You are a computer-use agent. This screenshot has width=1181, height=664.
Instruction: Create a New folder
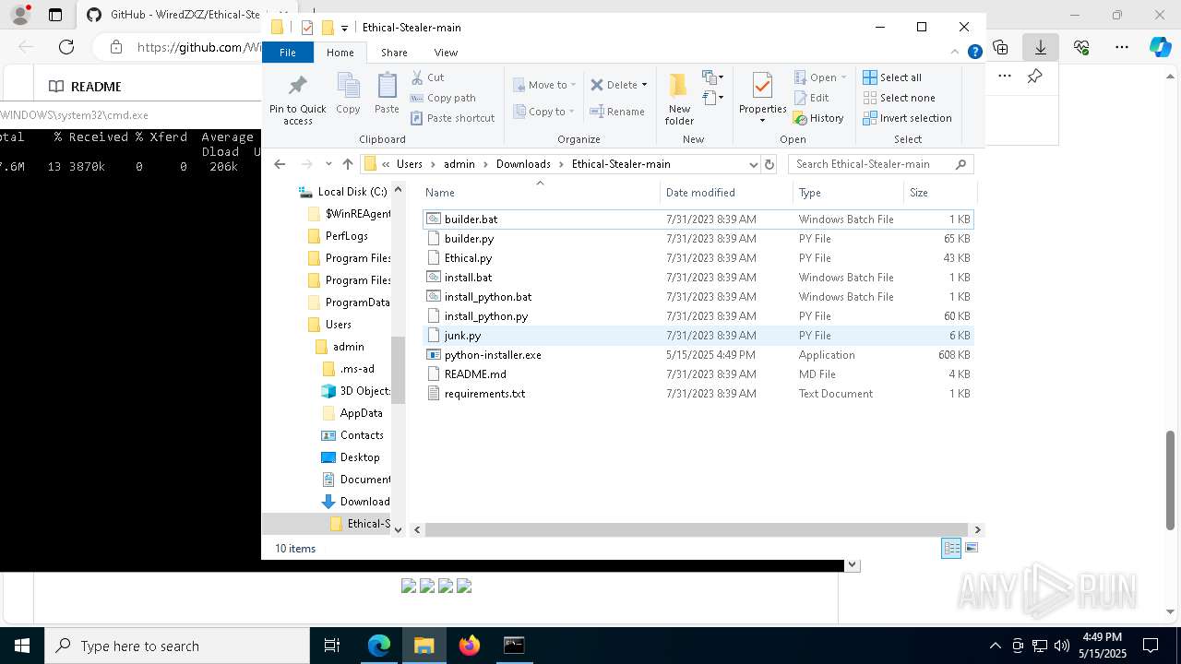pos(679,99)
